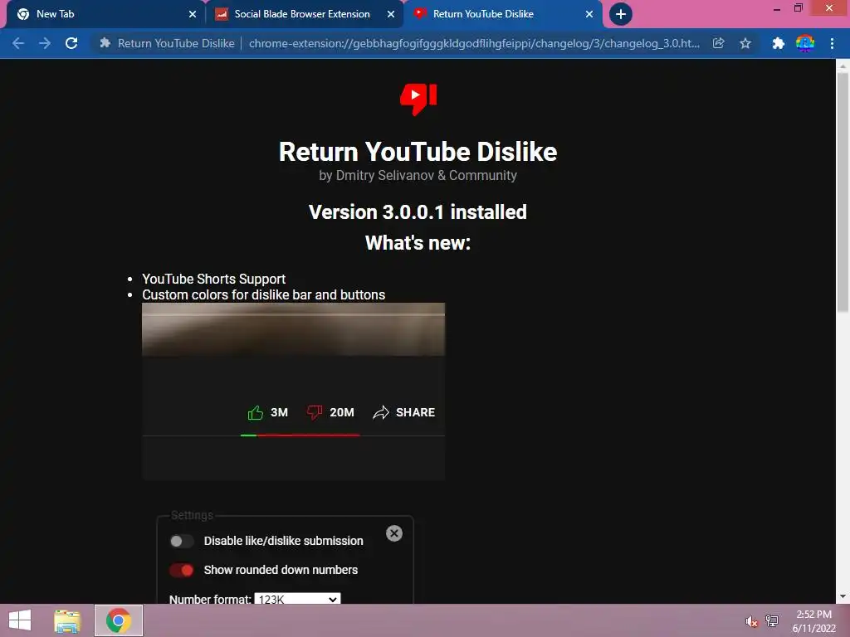Close the Social Blade Browser Extension tab
The height and width of the screenshot is (637, 850).
click(391, 14)
